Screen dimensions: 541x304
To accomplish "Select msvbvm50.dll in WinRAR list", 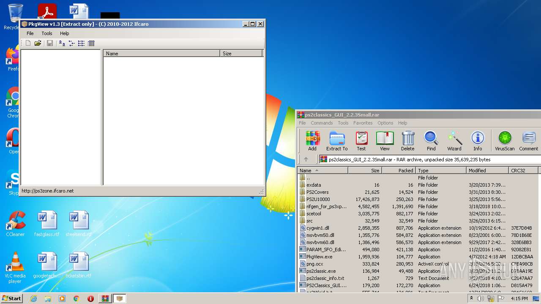I will click(320, 235).
